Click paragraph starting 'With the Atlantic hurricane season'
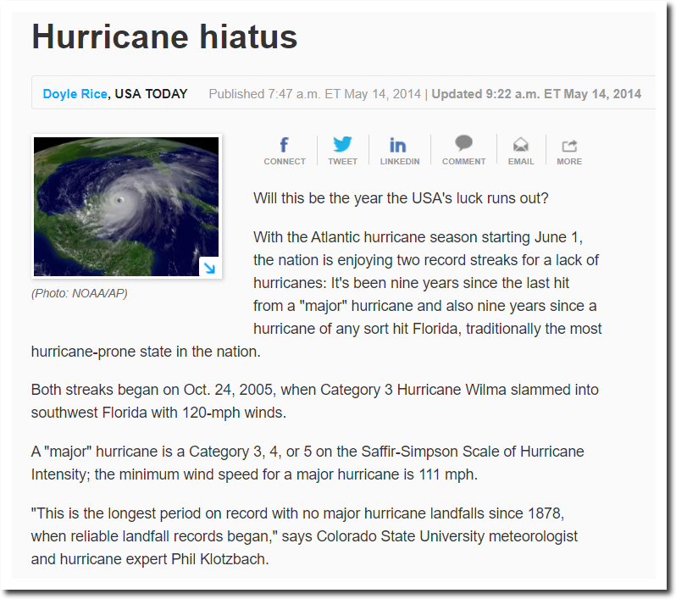676x599 pixels. pos(317,294)
